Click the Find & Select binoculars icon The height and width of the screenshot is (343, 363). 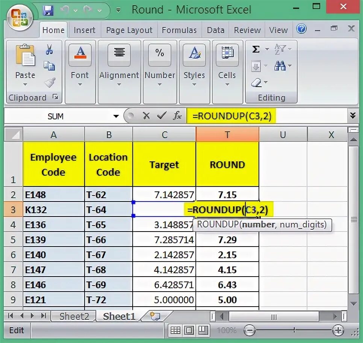[280, 66]
